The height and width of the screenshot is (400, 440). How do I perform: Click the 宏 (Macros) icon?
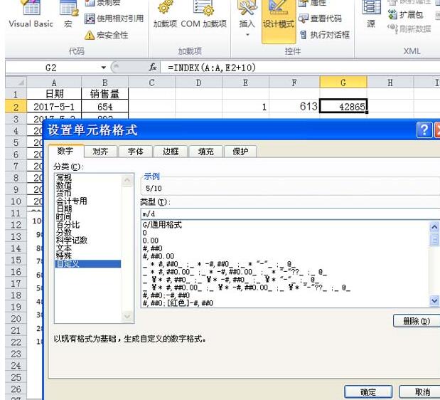(68, 15)
